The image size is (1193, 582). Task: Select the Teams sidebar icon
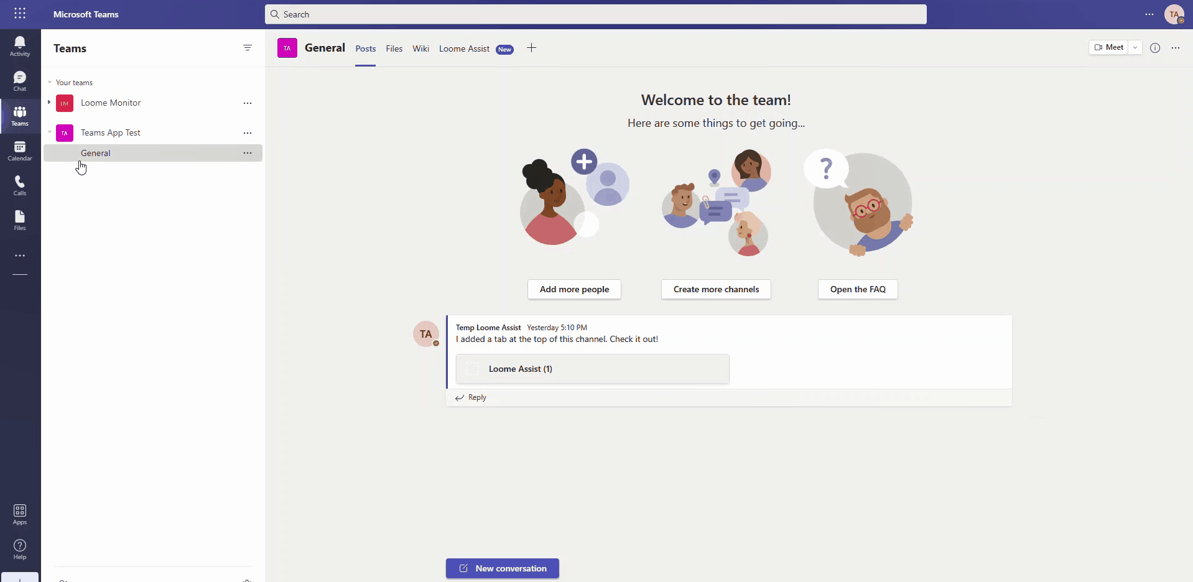[x=20, y=116]
